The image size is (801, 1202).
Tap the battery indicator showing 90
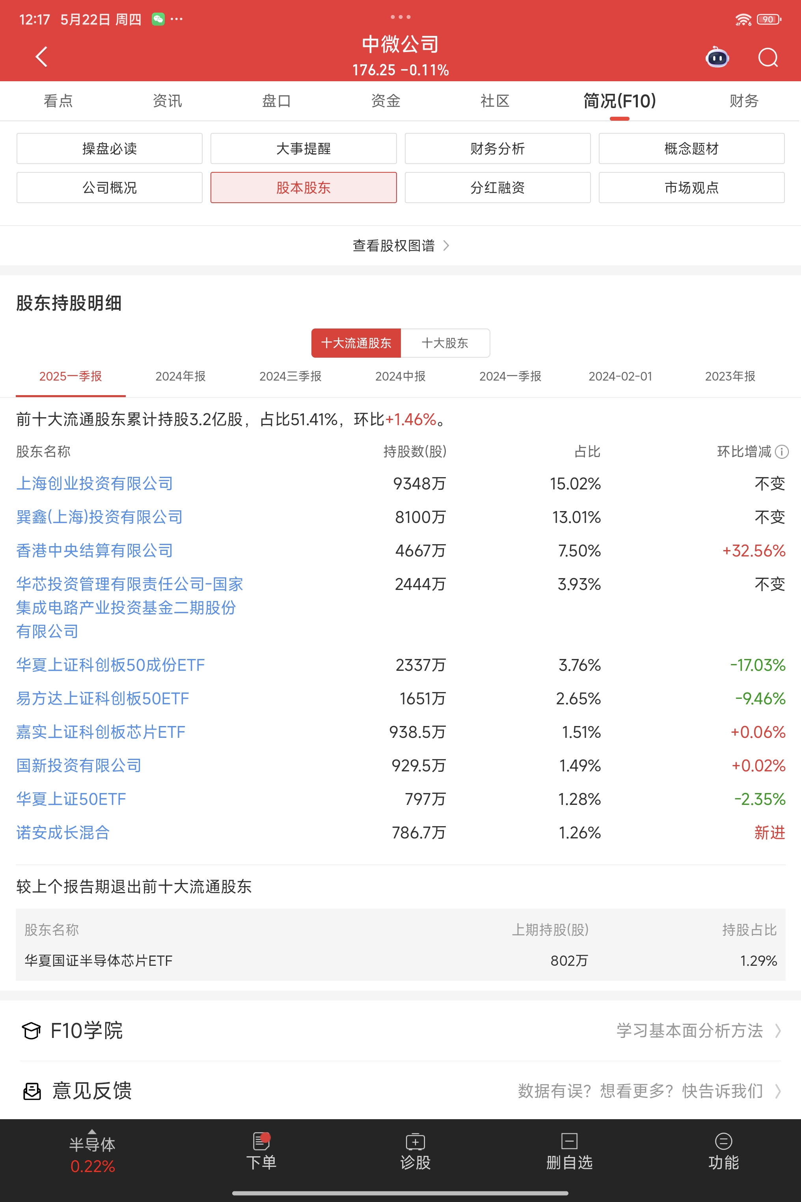click(769, 19)
